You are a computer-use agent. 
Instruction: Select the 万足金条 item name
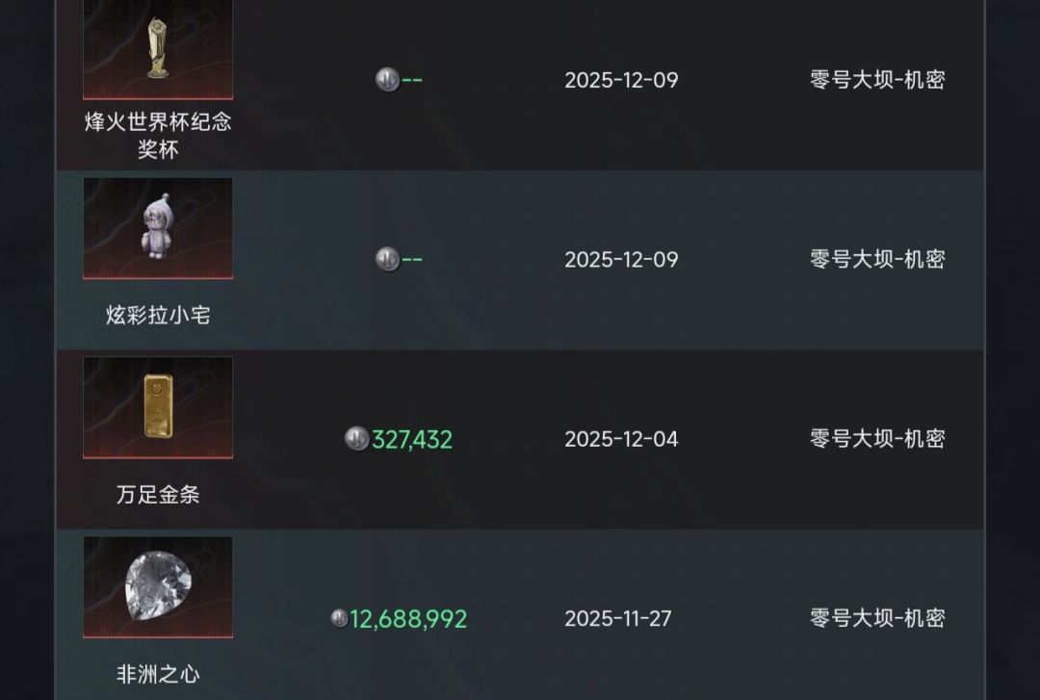click(x=158, y=494)
